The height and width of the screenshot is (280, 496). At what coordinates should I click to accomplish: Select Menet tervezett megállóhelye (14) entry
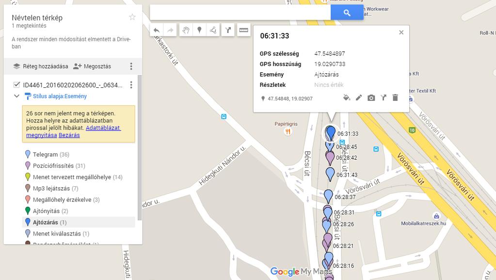(79, 177)
